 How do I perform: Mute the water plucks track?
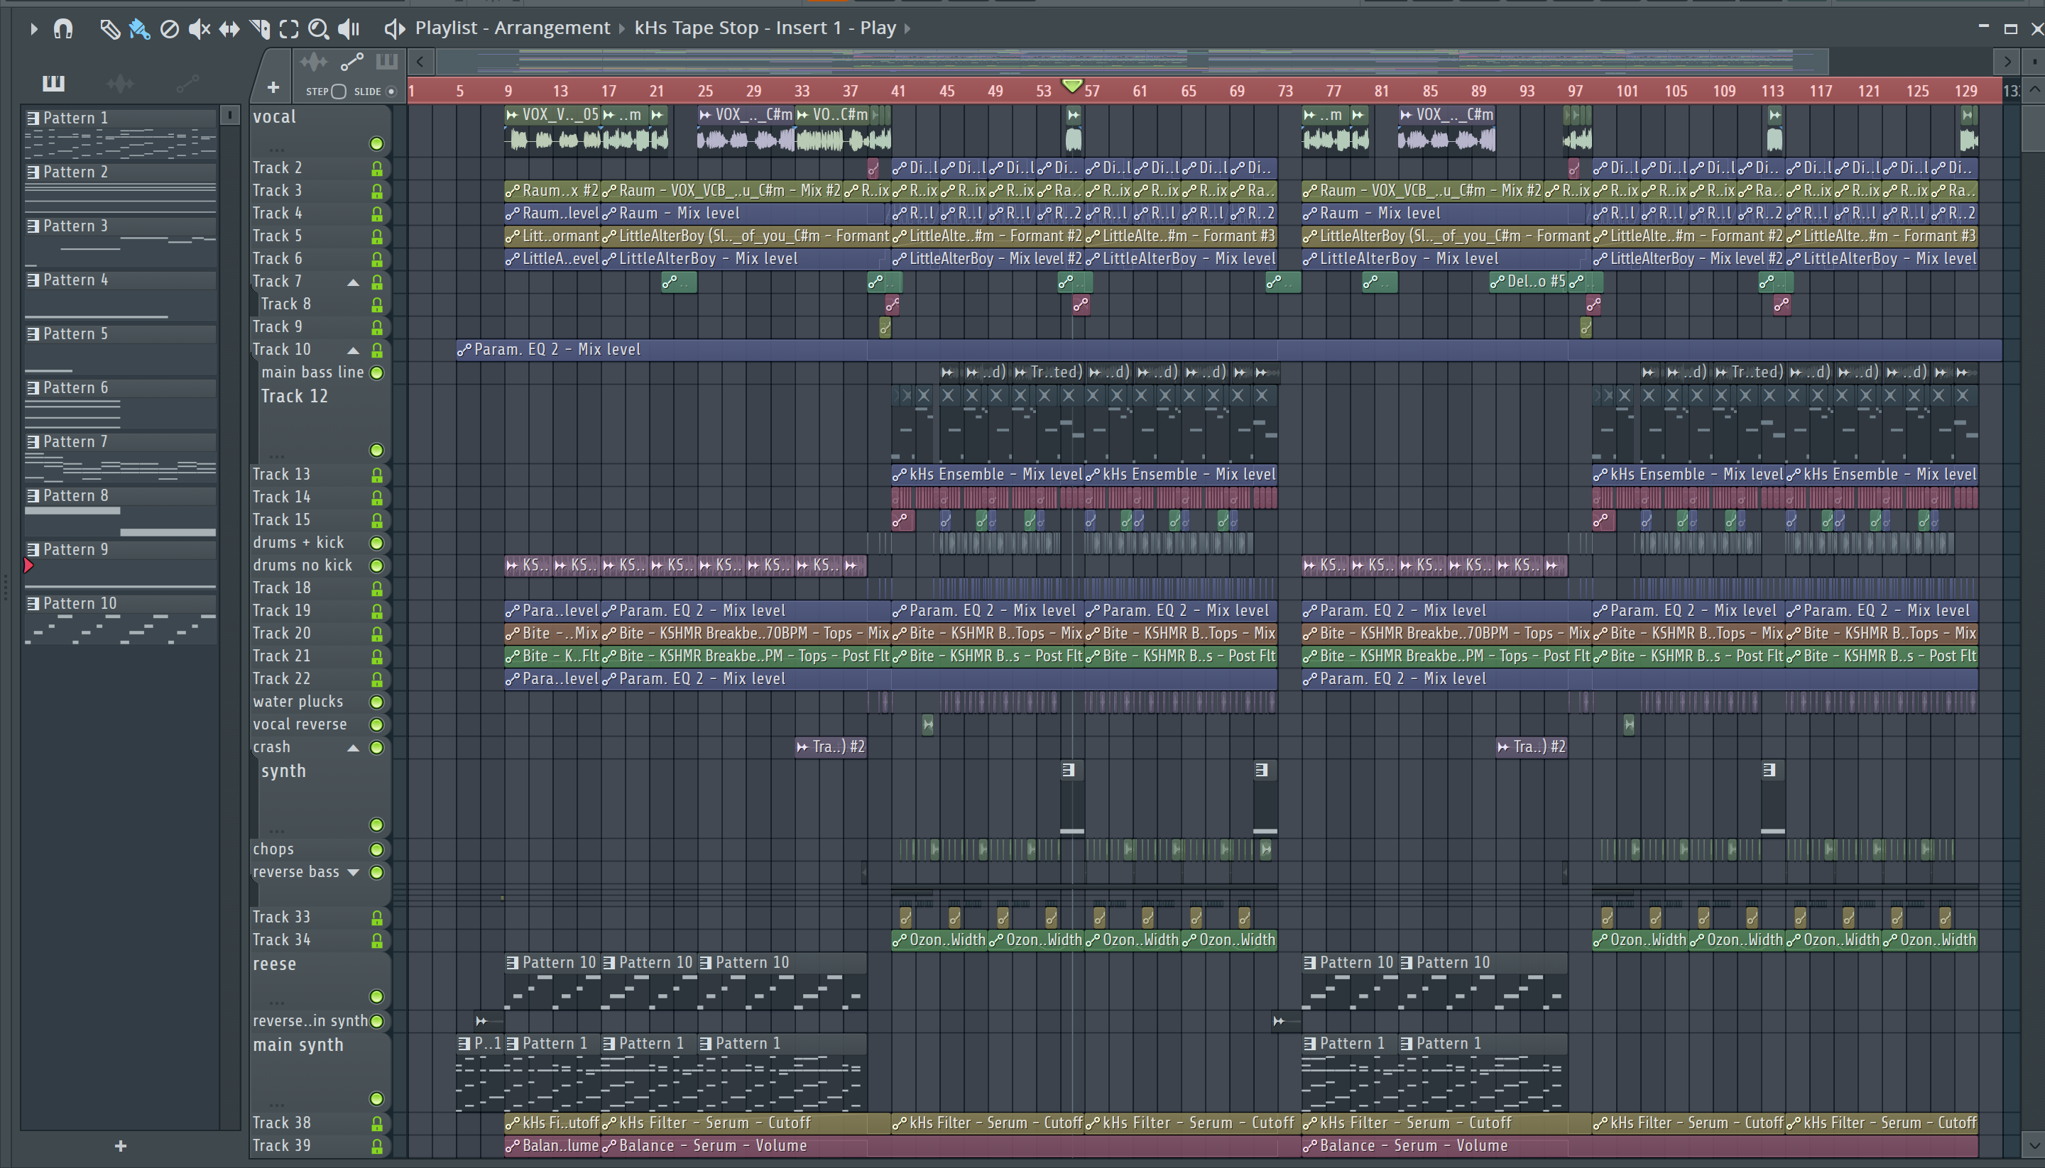[376, 702]
